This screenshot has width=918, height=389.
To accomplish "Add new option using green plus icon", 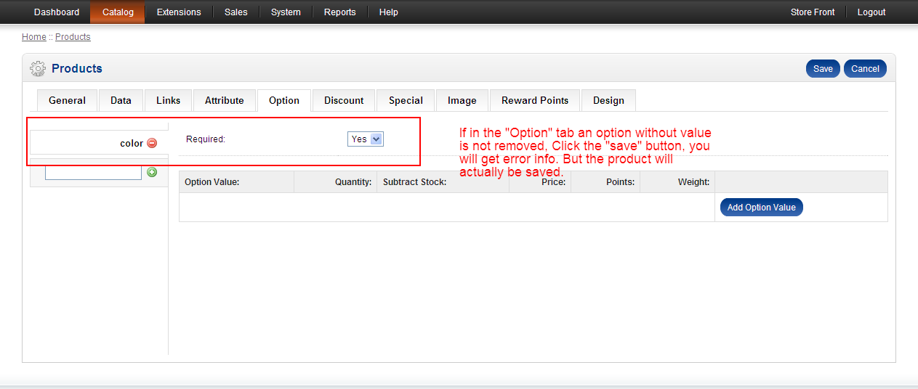I will click(x=152, y=172).
